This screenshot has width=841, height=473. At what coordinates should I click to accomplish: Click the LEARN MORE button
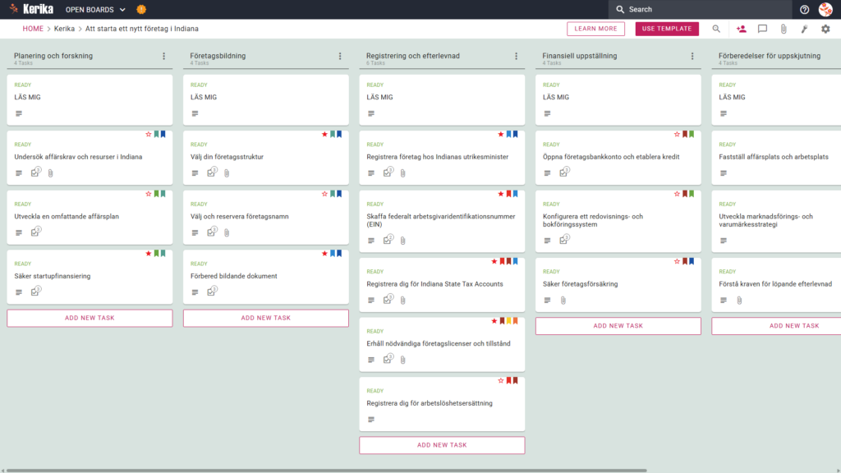click(x=596, y=29)
